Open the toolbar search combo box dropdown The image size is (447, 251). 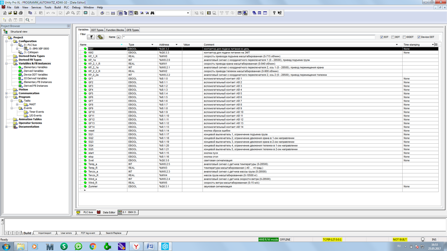pyautogui.click(x=188, y=13)
